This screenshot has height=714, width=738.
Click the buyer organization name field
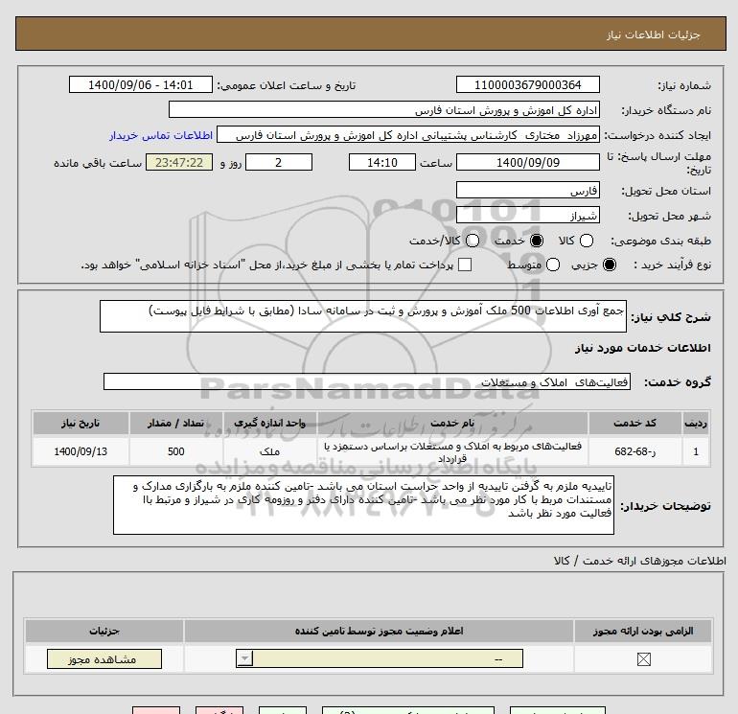point(384,109)
